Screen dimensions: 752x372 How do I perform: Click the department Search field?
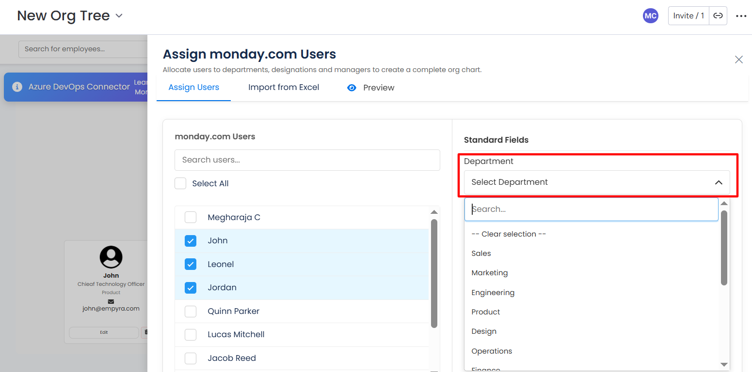point(592,209)
